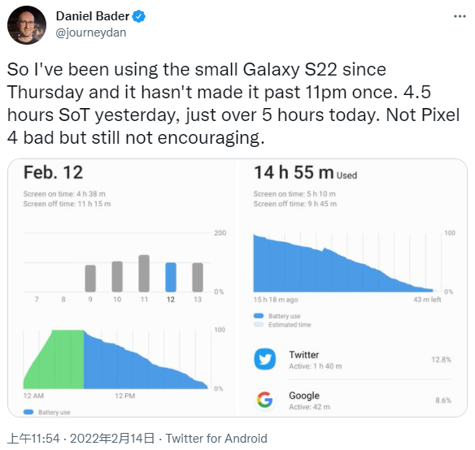Select the gray bar for day 13
Screen dimensions: 475x450
(x=198, y=277)
